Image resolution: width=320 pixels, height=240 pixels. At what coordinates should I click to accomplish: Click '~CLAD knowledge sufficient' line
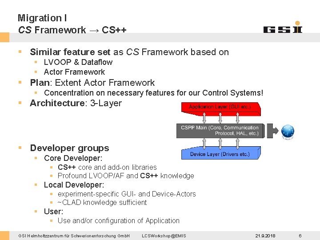point(102,203)
